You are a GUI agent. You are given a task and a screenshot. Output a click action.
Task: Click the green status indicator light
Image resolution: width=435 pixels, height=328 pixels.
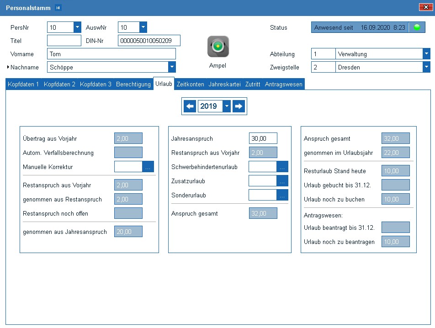[x=416, y=27]
